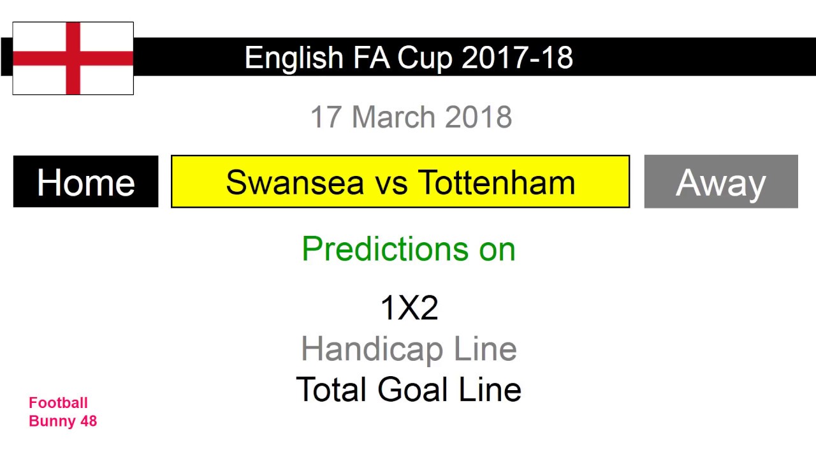816x459 pixels.
Task: Click the year 2018 in the date
Action: pyautogui.click(x=478, y=118)
